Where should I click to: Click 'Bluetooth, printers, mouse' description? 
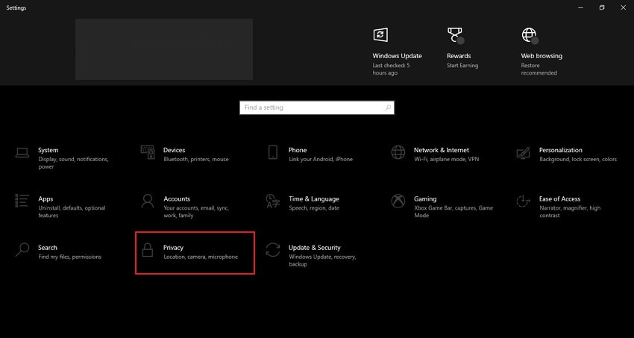tap(196, 159)
